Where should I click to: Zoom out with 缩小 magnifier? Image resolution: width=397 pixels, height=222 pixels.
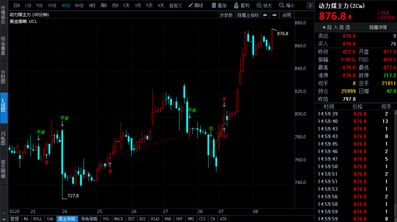(287, 5)
